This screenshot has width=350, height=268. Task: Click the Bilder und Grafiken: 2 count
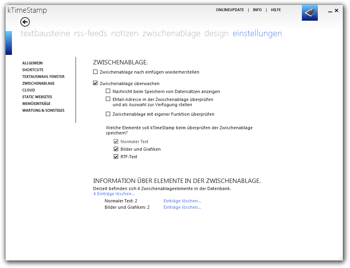[127, 207]
